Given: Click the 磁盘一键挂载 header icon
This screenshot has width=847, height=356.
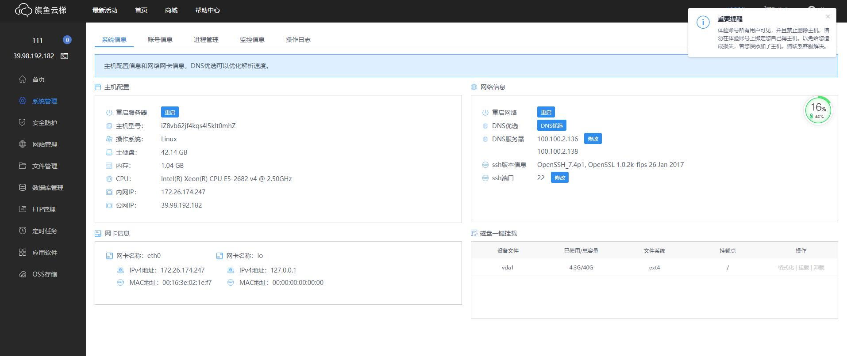Looking at the screenshot, I should click(474, 233).
